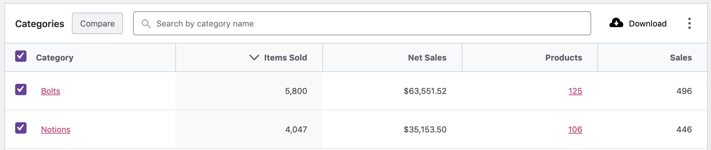The width and height of the screenshot is (711, 150).
Task: Toggle the select-all Category checkbox
Action: 21,56
